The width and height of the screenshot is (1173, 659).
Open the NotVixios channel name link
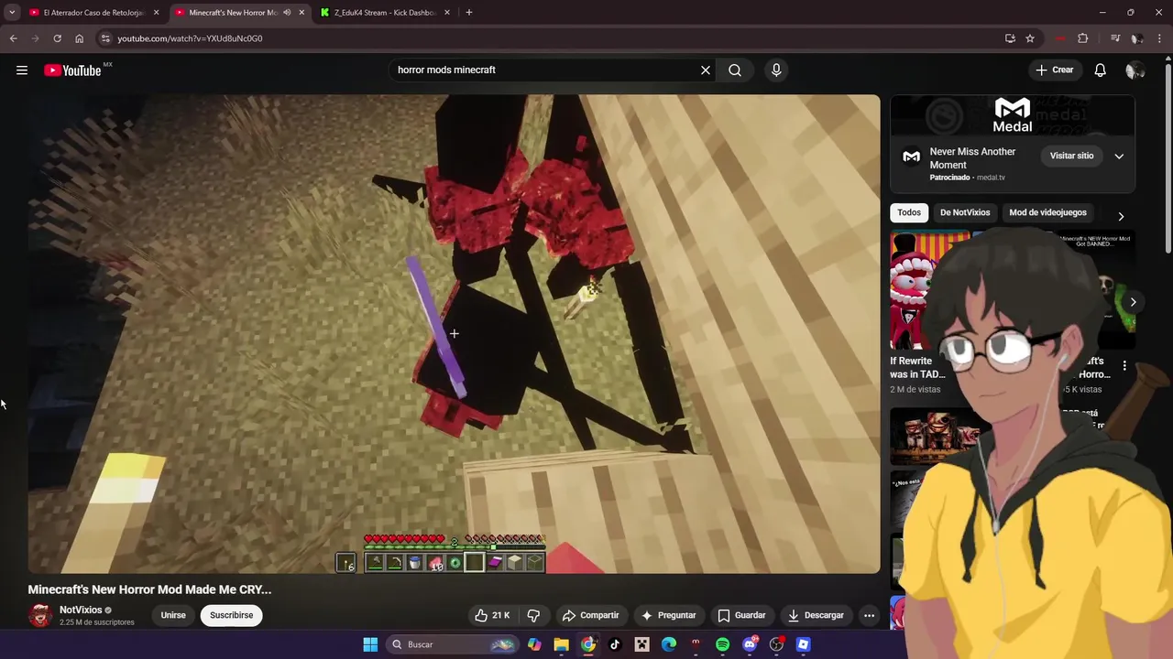(x=81, y=610)
